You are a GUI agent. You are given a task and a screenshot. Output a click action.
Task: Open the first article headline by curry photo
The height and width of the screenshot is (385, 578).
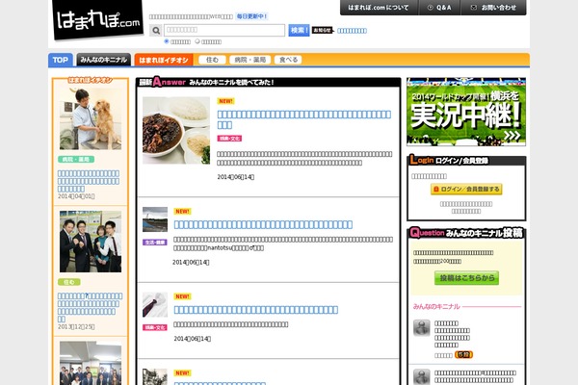pyautogui.click(x=303, y=119)
